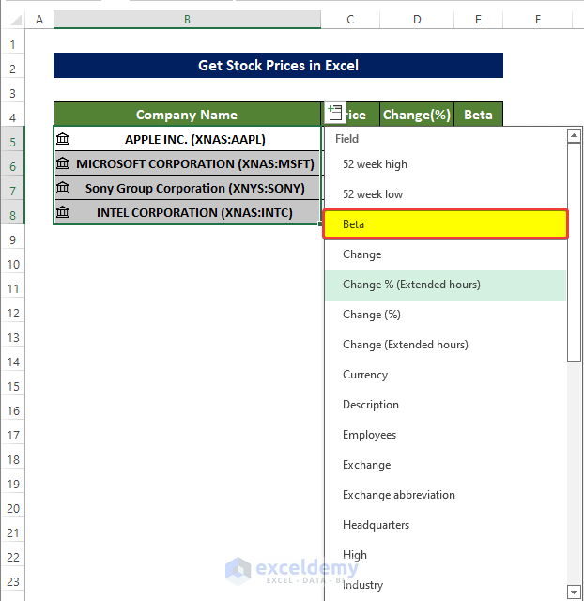Click MICROSOFT CORPORATION (XNAS:MSFT) cell
The image size is (584, 601).
187,163
